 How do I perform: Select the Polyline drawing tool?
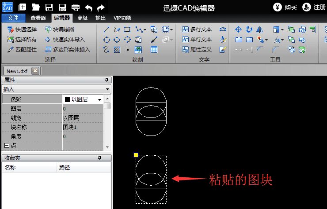coord(139,29)
